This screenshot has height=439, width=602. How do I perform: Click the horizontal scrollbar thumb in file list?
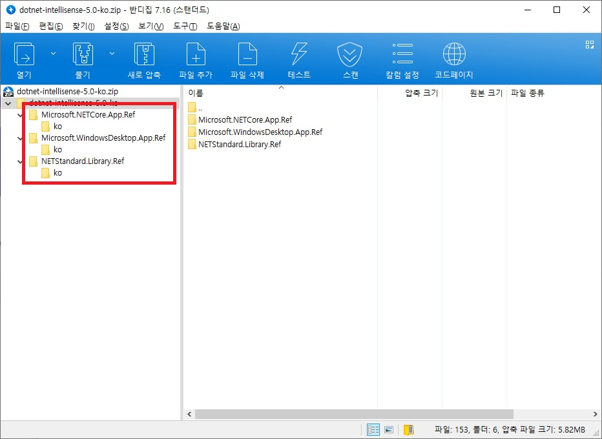354,414
